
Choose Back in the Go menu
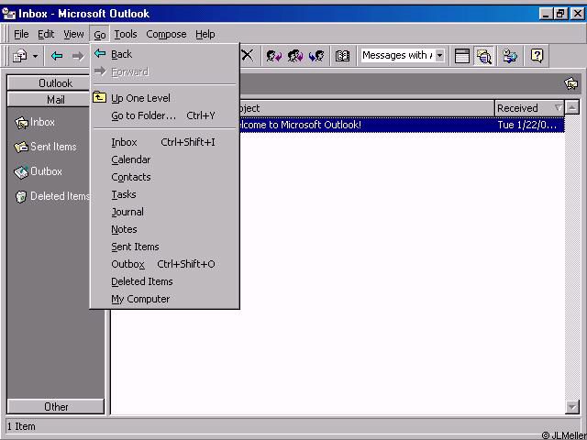[x=165, y=54]
